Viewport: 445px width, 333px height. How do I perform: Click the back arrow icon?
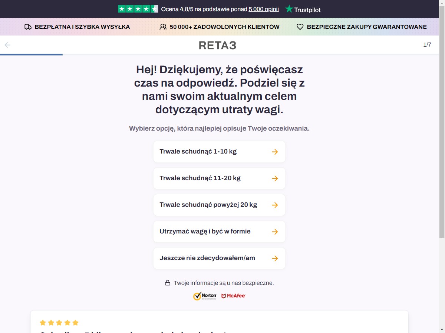point(7,45)
